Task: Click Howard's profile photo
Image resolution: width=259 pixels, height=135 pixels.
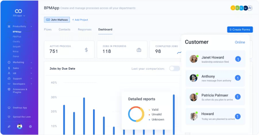Action: pyautogui.click(x=194, y=116)
